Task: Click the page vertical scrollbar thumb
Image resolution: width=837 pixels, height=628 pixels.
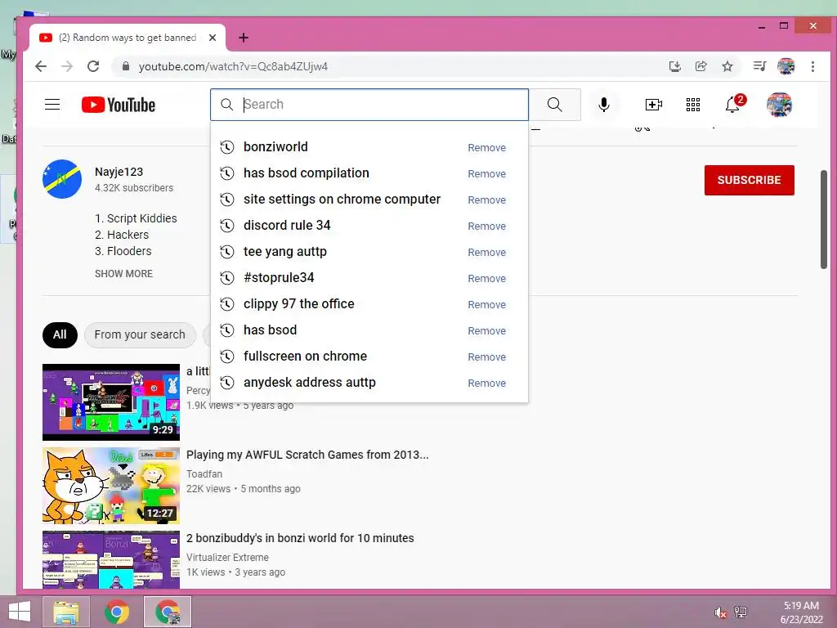Action: (824, 219)
